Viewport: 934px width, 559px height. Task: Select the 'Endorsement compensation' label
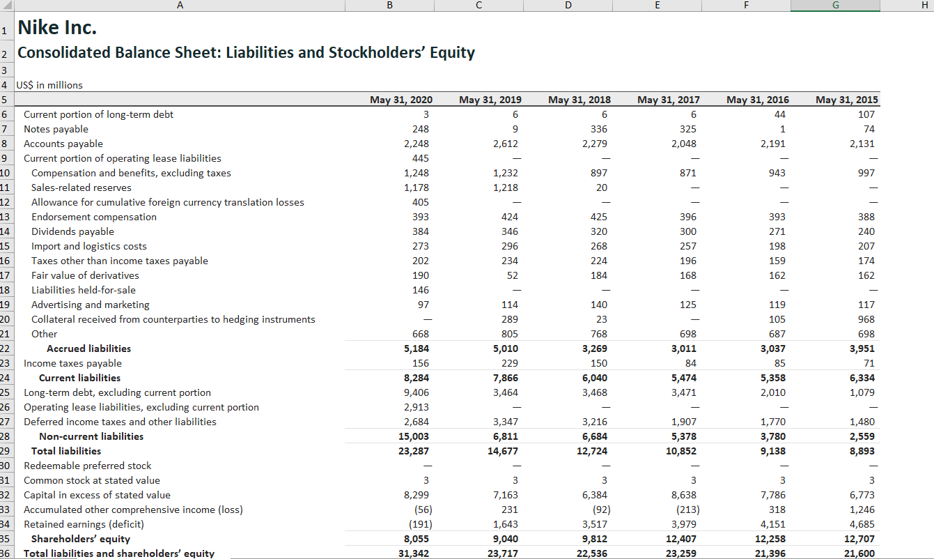pos(94,217)
